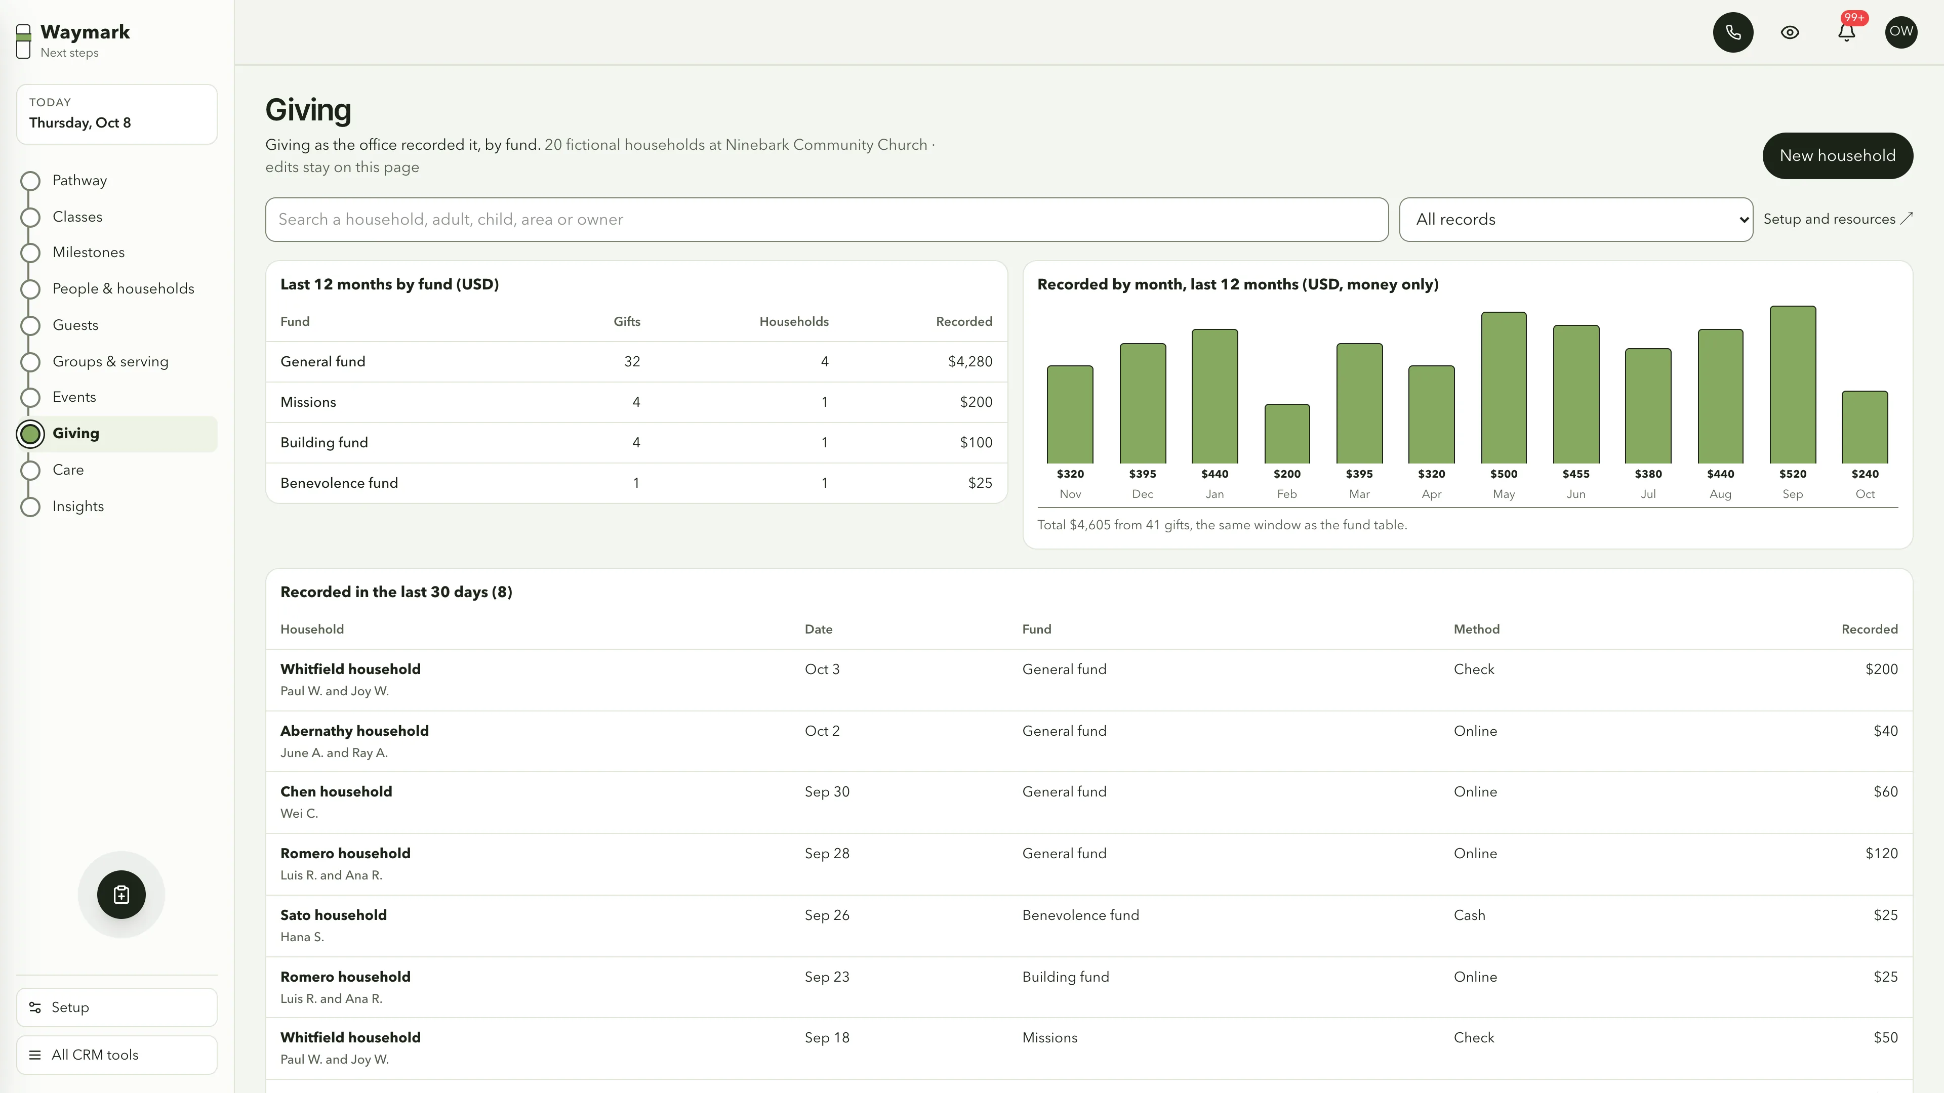The height and width of the screenshot is (1093, 1944).
Task: Open Abernathy household record
Action: point(1089,741)
